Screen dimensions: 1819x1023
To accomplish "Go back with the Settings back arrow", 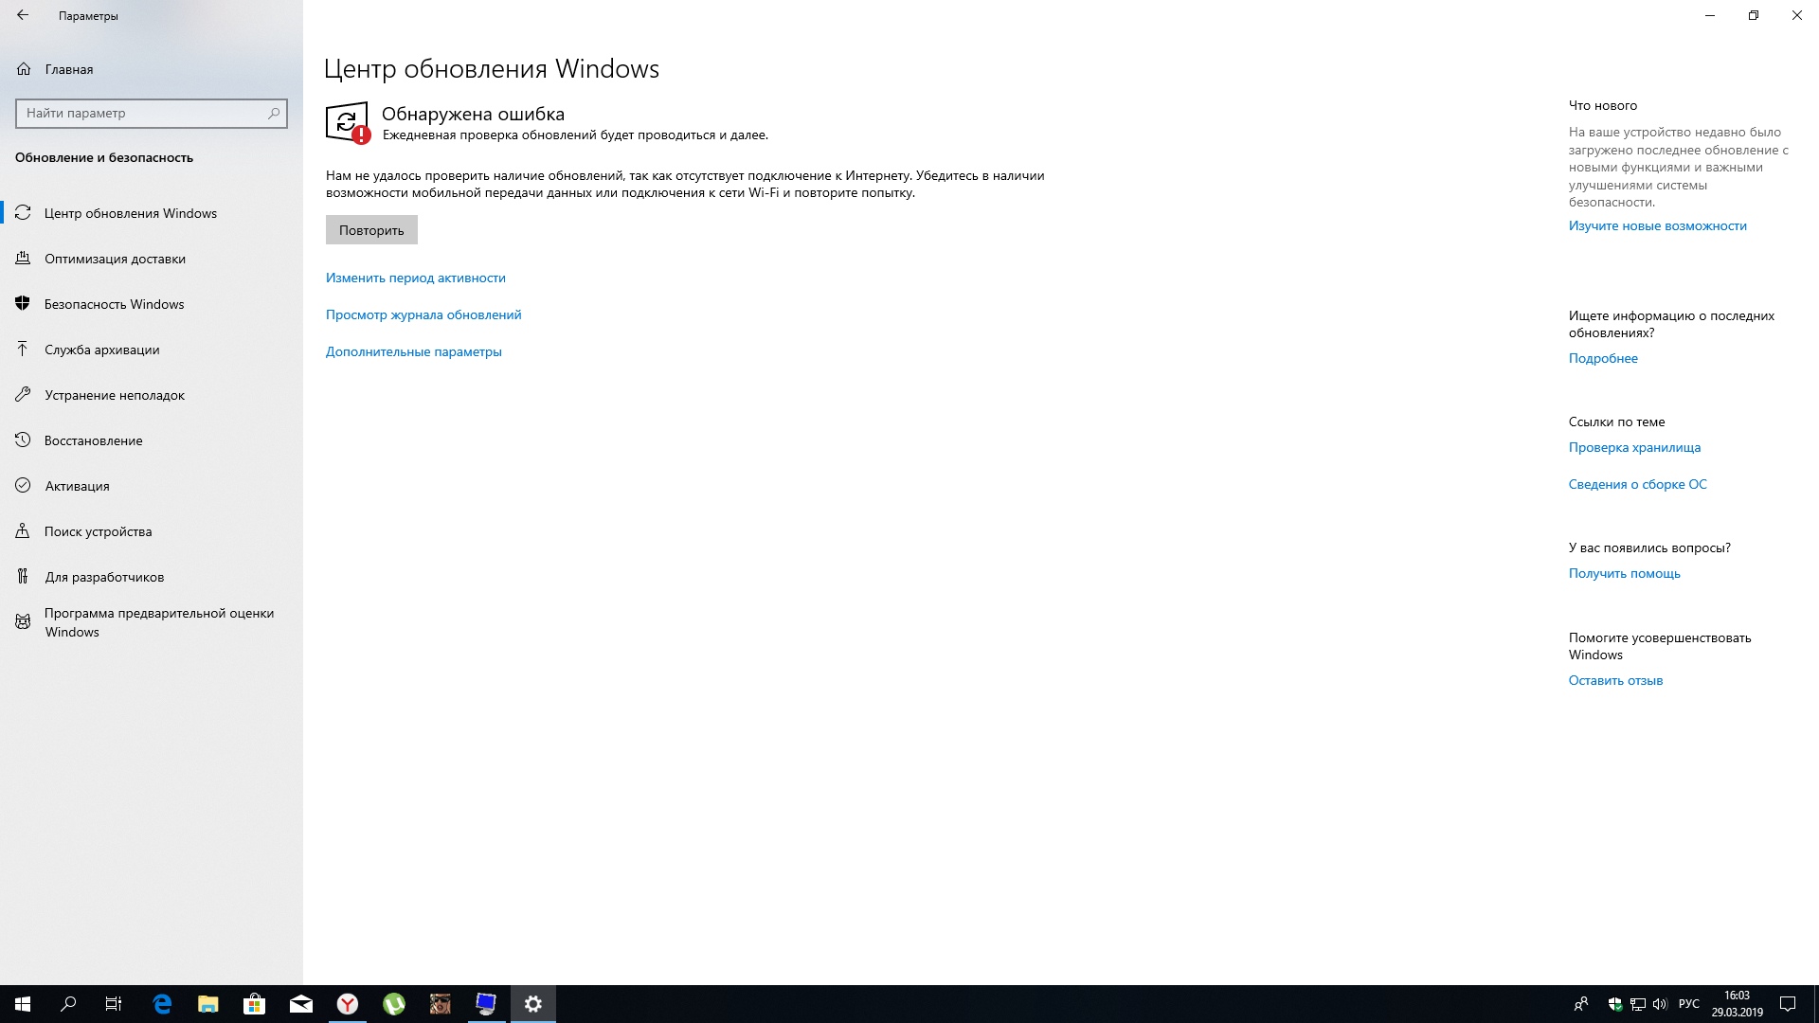I will coord(23,15).
